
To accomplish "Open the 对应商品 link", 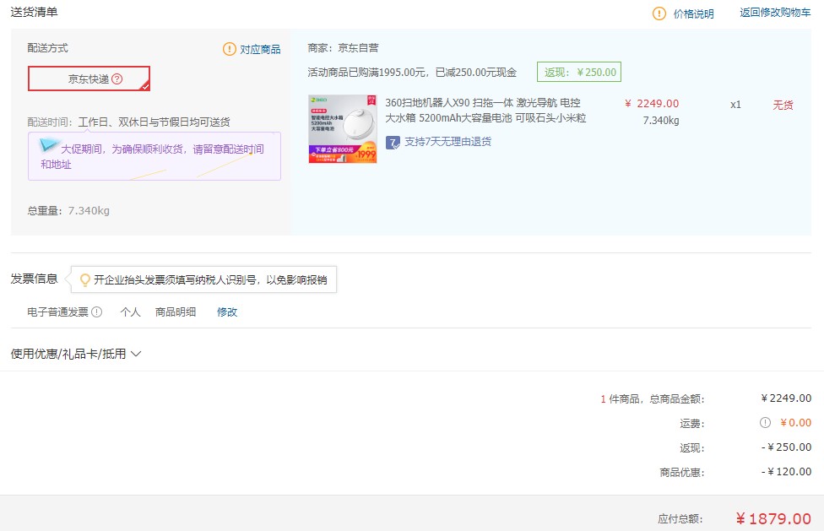I will pos(260,49).
